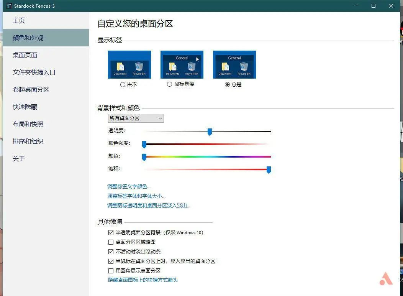Toggle 不活动时淡出滚动条 checkbox
This screenshot has width=403, height=296.
point(111,252)
